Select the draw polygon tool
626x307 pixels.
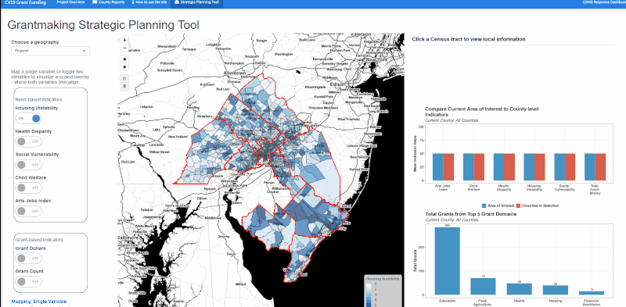pyautogui.click(x=124, y=59)
